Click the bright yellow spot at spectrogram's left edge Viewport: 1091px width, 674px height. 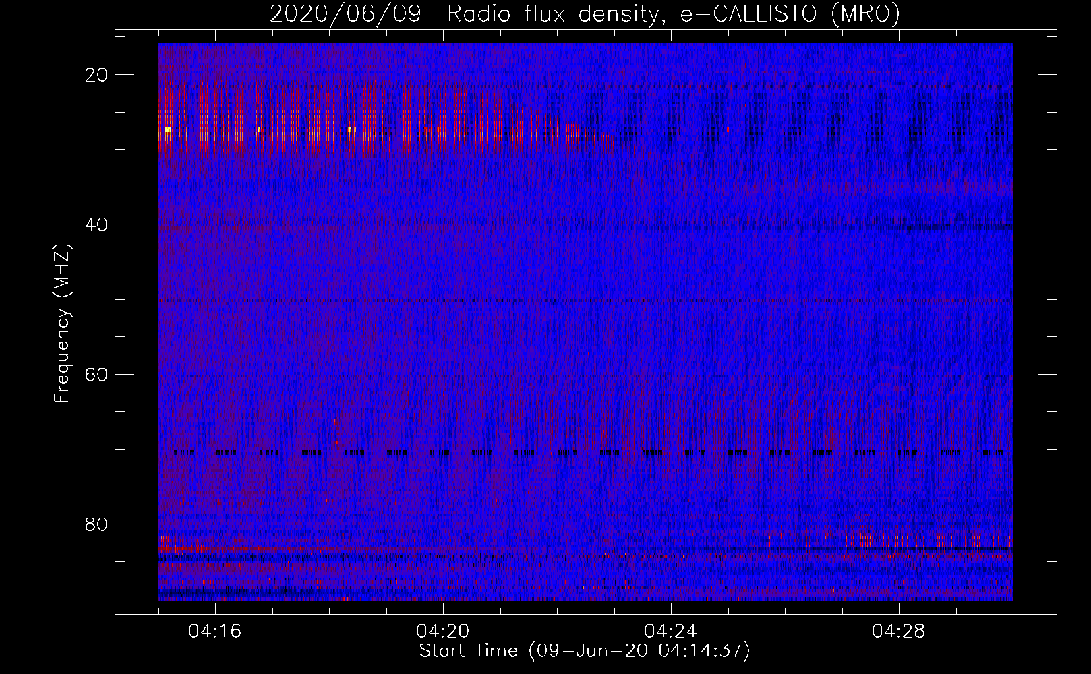coord(167,129)
